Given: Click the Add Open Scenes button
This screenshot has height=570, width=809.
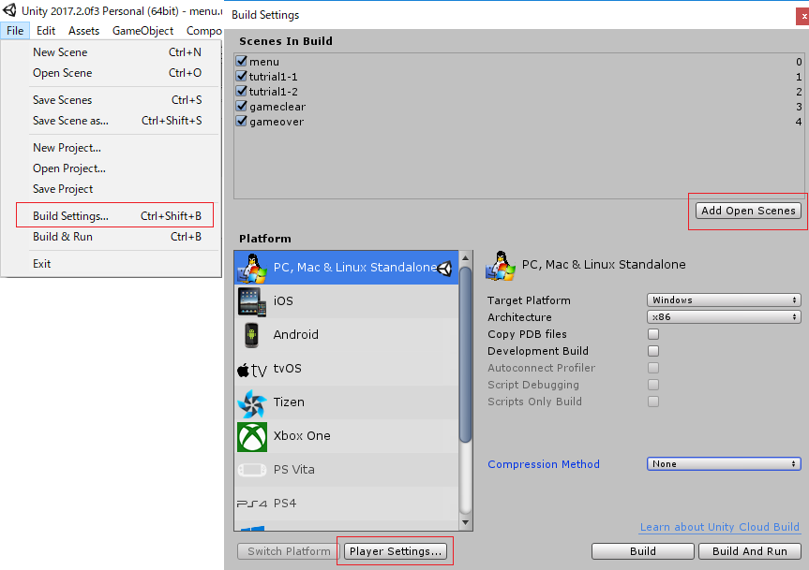Looking at the screenshot, I should 748,211.
